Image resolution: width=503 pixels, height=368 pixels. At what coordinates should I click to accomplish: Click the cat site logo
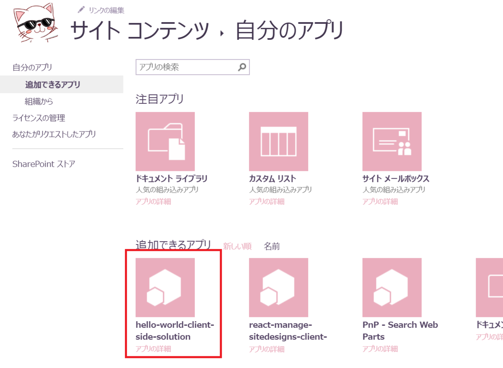point(36,22)
